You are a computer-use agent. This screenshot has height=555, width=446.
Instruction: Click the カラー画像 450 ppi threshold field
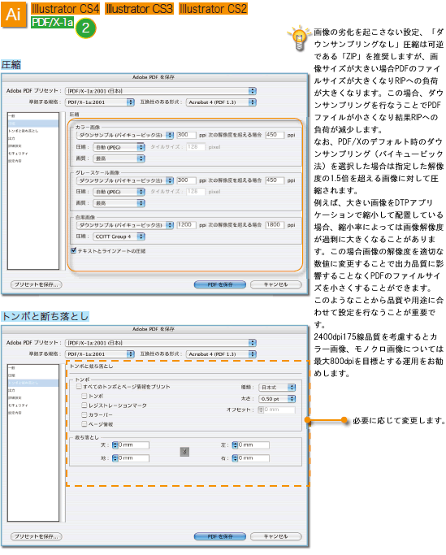coord(275,135)
